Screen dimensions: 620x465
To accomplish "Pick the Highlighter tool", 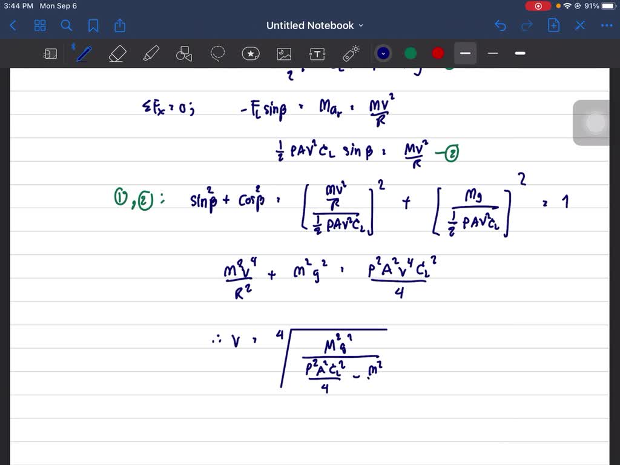I will point(151,53).
